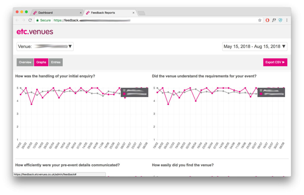Close the Dashboard browser tab
The height and width of the screenshot is (195, 304).
click(81, 13)
